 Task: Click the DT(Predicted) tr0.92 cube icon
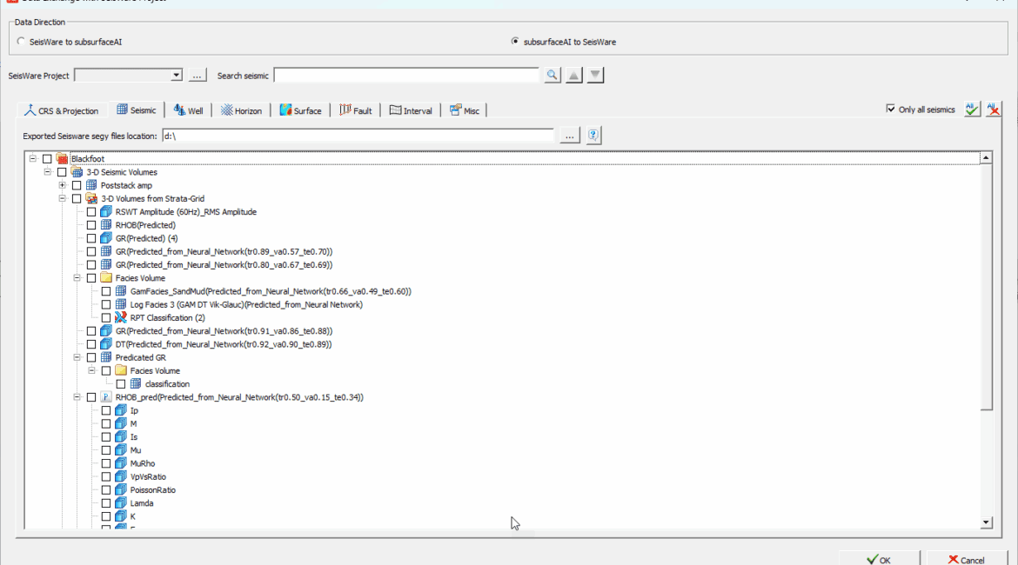pyautogui.click(x=106, y=344)
